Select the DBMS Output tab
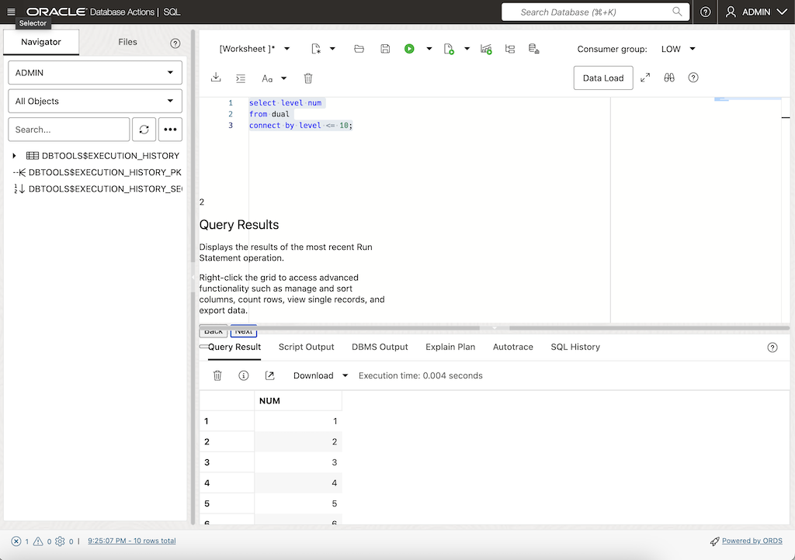The height and width of the screenshot is (560, 795). (380, 347)
